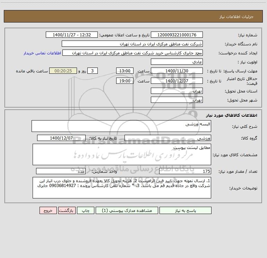Click the شرح کلی نیاز label
The image size is (267, 258).
coord(244,126)
